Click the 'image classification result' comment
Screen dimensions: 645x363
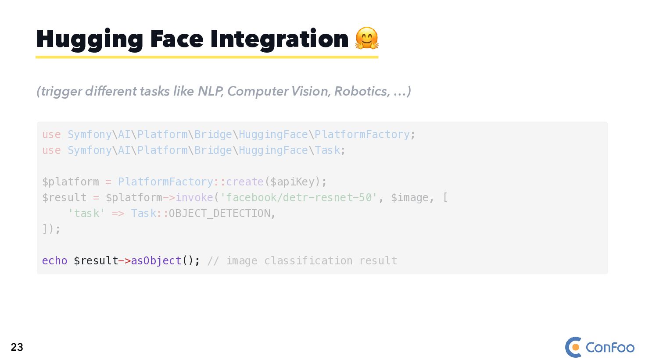[312, 261]
